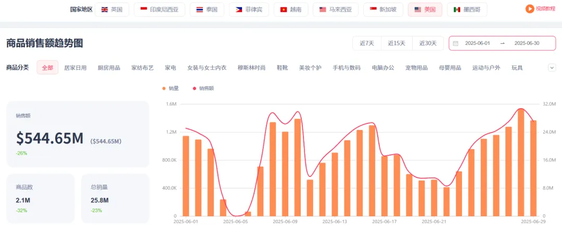Filter by 运动与户外 category
Screen dimensions: 562x231
pyautogui.click(x=487, y=68)
